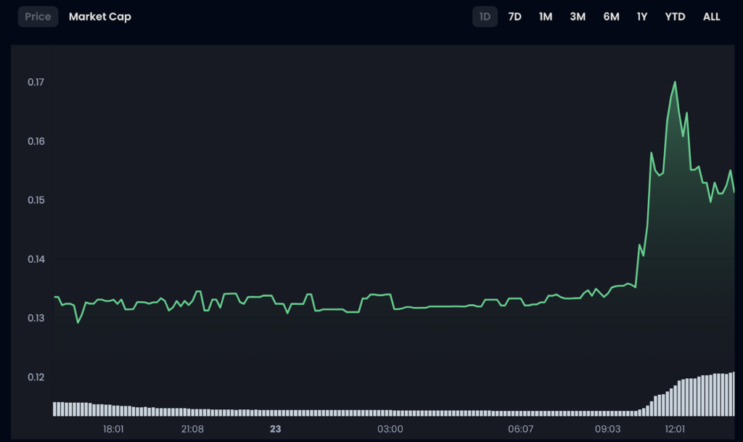The width and height of the screenshot is (743, 442).
Task: Click the 09:03 time axis label
Action: coord(607,429)
